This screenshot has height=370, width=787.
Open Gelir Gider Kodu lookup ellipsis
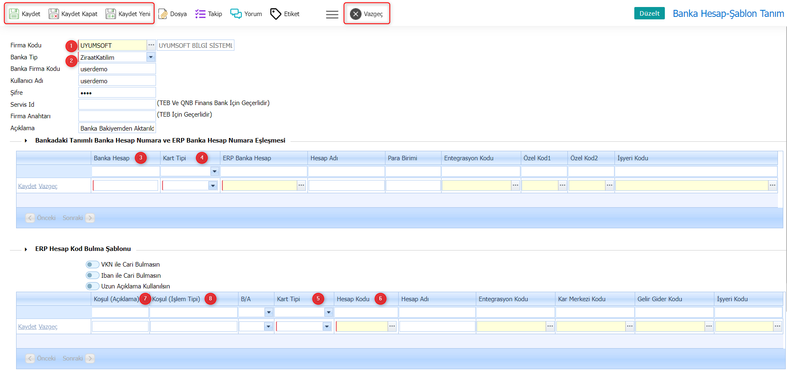pyautogui.click(x=709, y=326)
